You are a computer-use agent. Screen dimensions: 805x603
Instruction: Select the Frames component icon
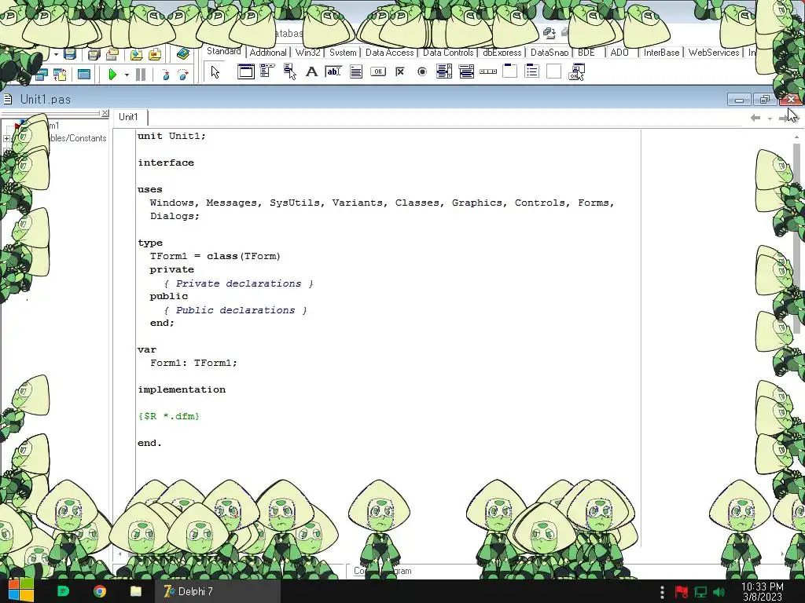click(x=246, y=71)
